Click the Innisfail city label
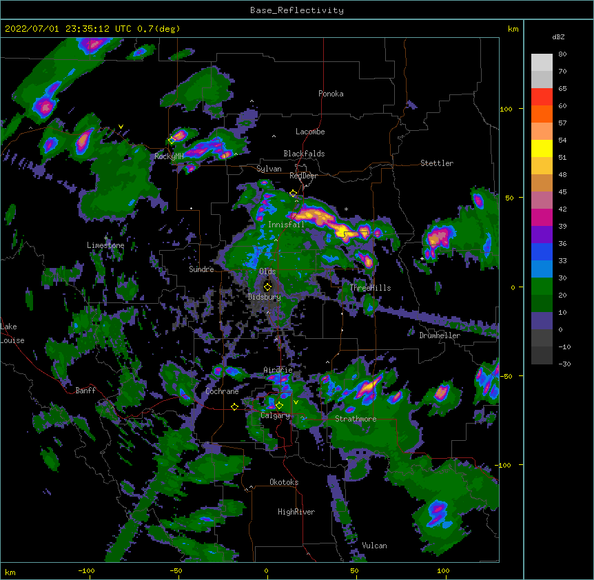The height and width of the screenshot is (580, 594). point(286,225)
